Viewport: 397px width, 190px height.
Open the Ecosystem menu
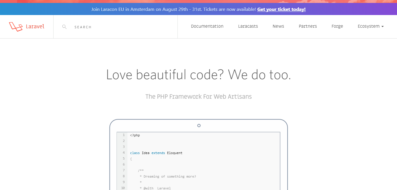[371, 26]
